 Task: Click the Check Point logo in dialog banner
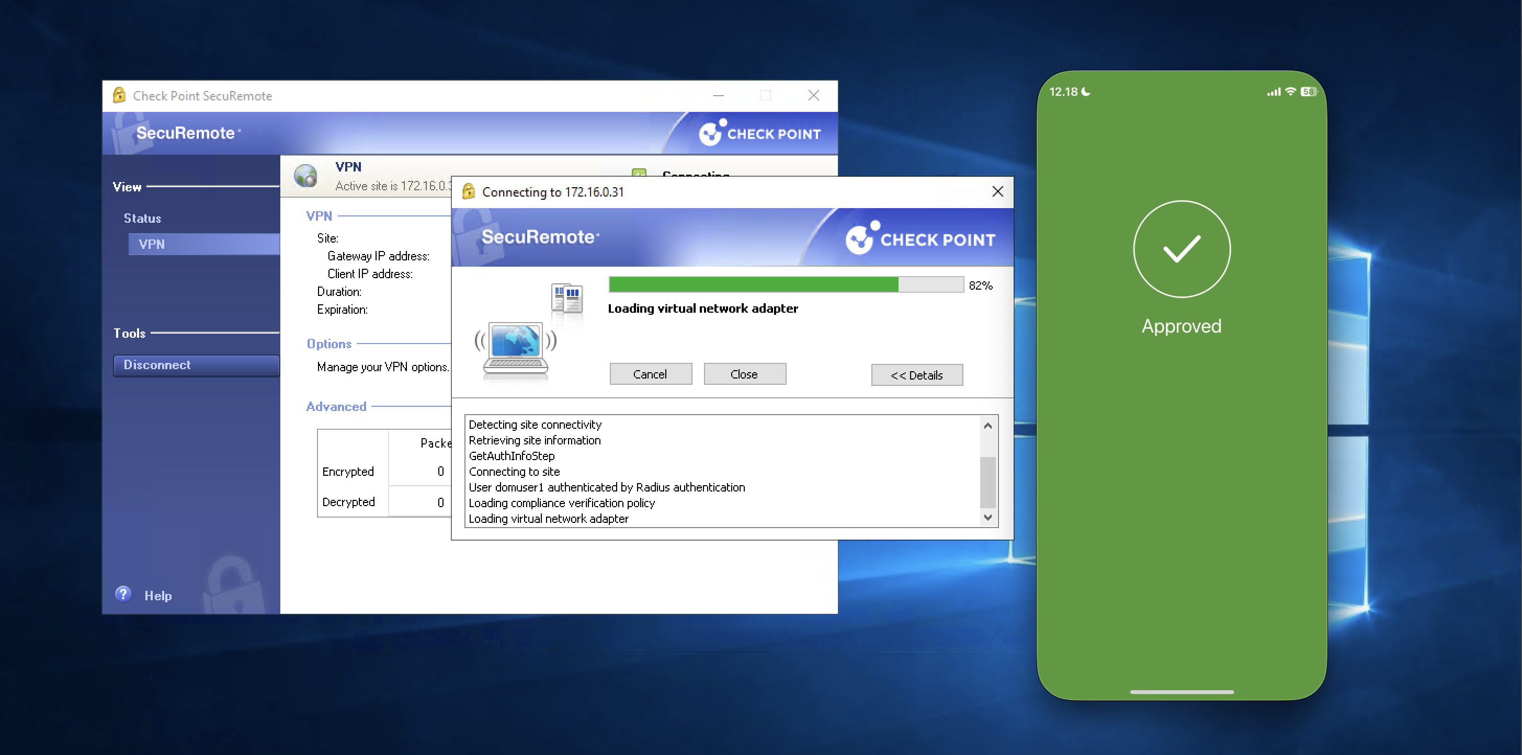click(919, 238)
